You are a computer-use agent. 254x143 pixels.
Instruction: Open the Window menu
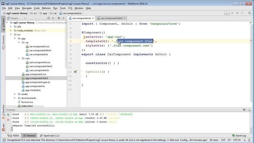[x=79, y=8]
